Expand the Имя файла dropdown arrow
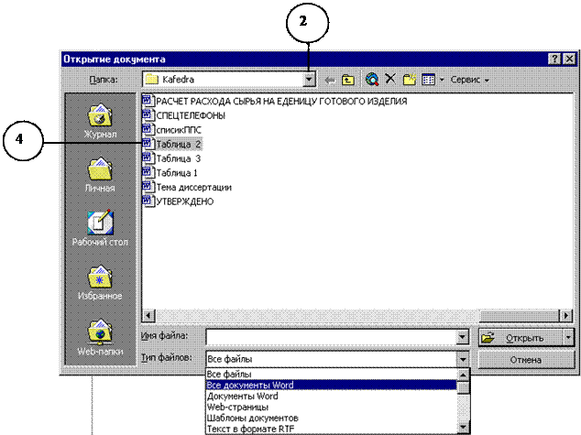The image size is (581, 435). [462, 337]
